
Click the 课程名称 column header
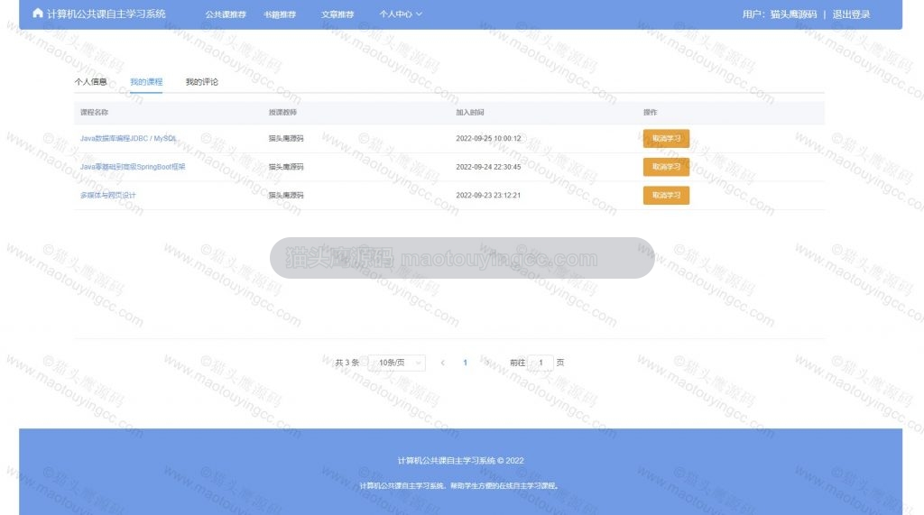[x=94, y=112]
